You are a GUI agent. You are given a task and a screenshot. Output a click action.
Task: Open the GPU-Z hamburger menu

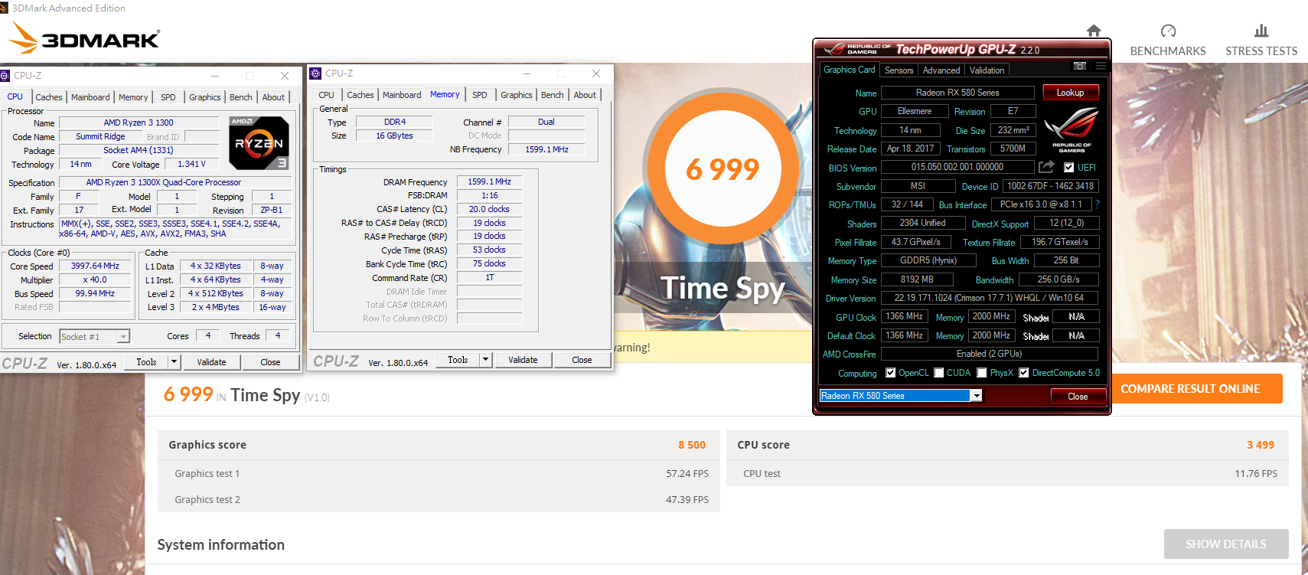click(1101, 67)
